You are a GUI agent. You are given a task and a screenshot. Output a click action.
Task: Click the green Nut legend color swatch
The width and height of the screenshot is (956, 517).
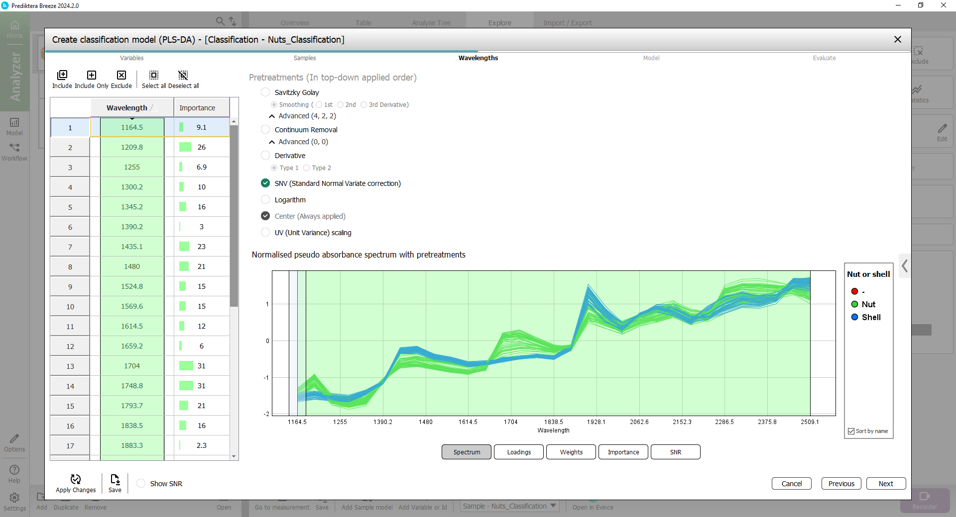click(854, 304)
